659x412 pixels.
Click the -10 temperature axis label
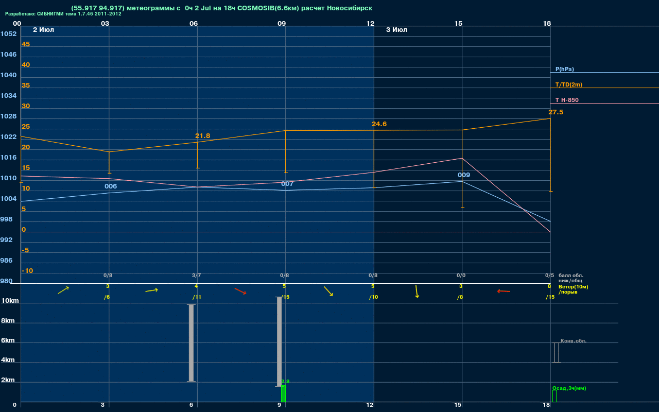27,271
